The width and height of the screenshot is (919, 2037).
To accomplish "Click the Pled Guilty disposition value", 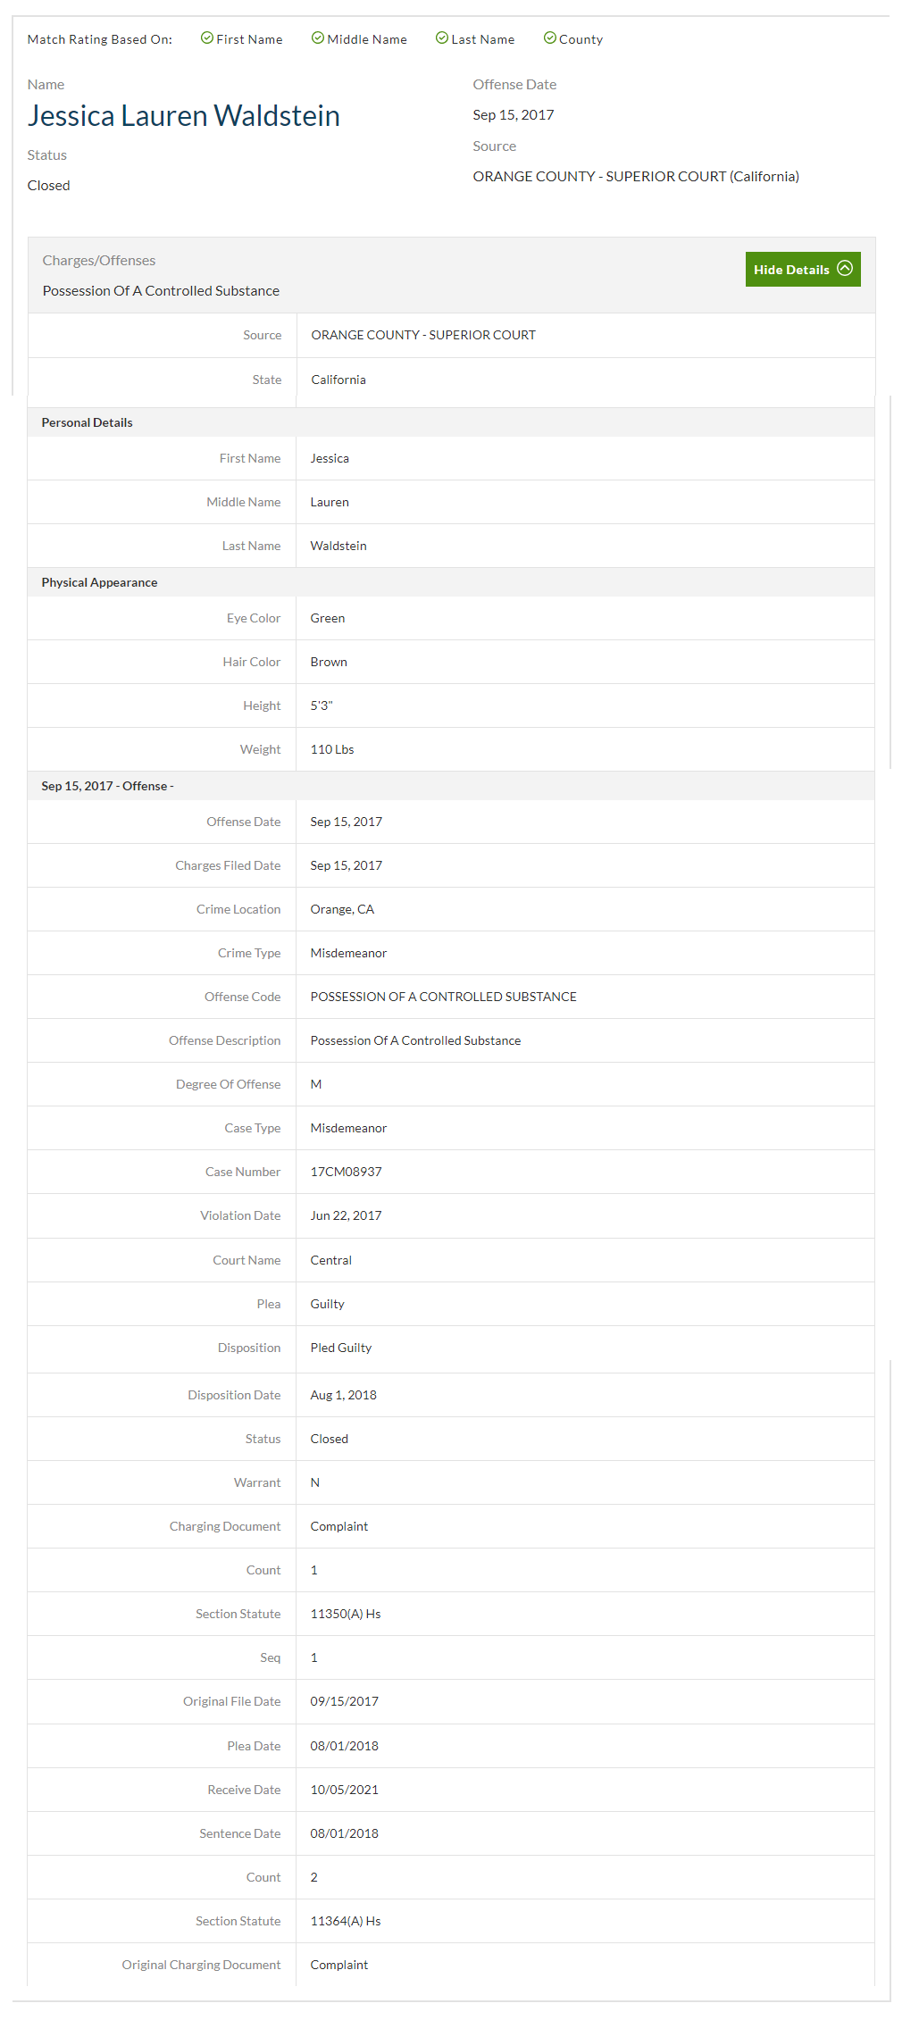I will (340, 1348).
